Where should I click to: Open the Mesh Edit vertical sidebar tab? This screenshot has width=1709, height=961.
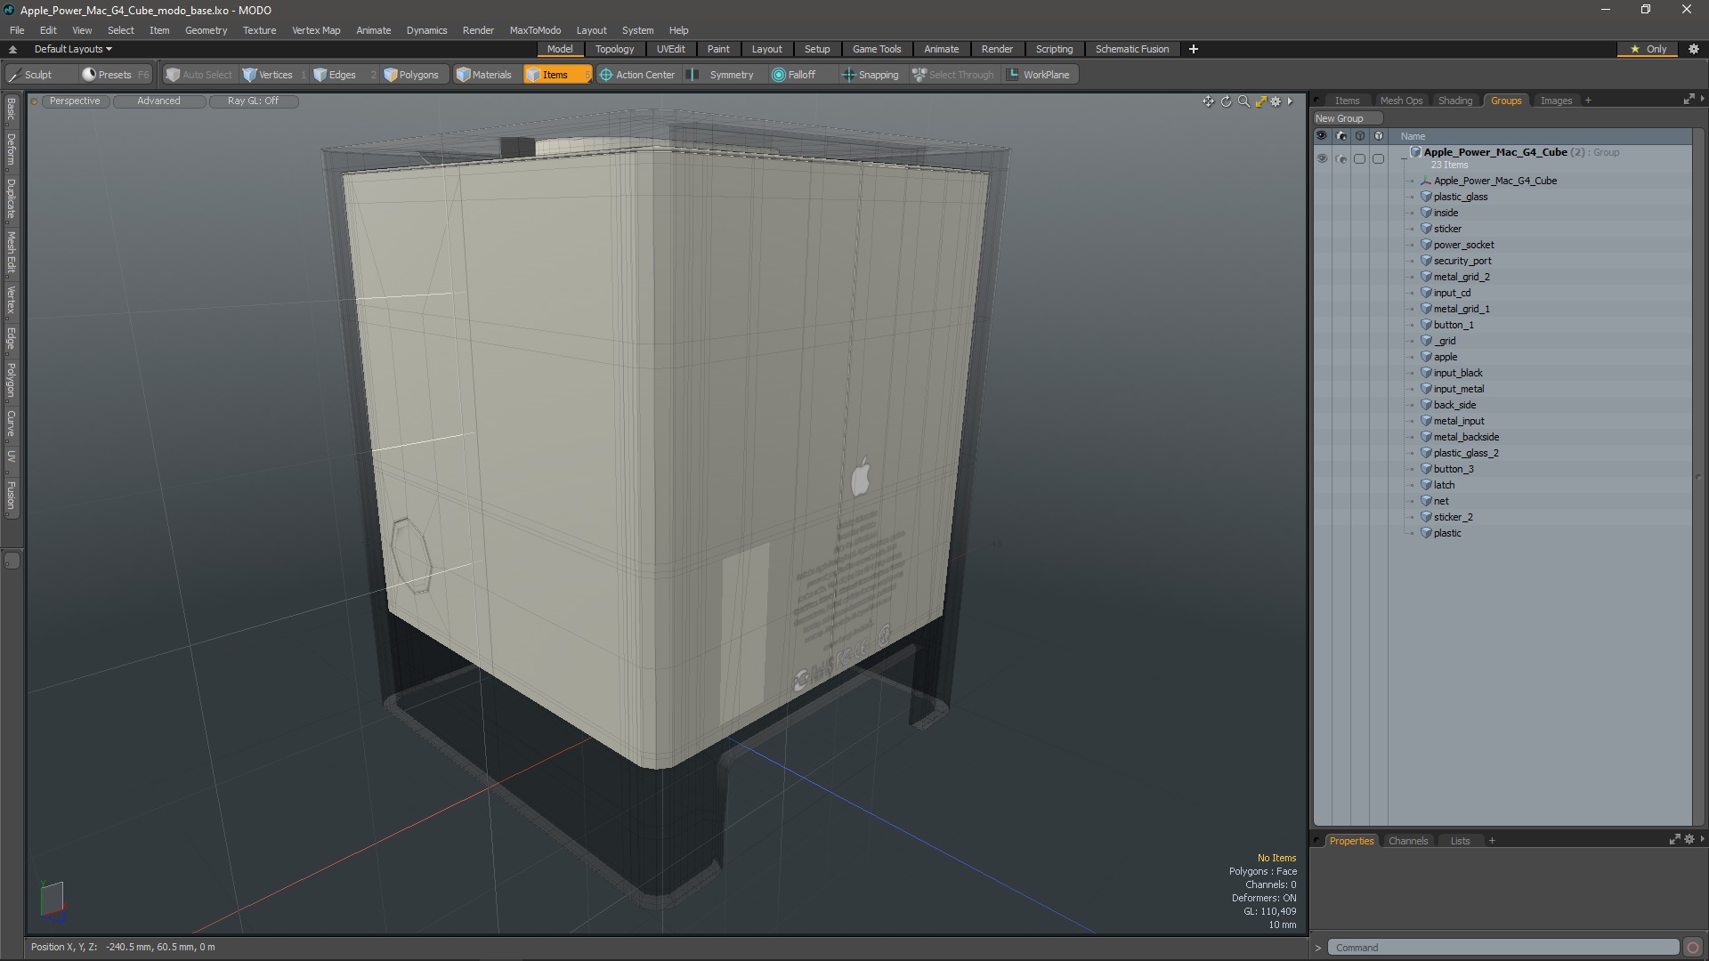point(12,253)
